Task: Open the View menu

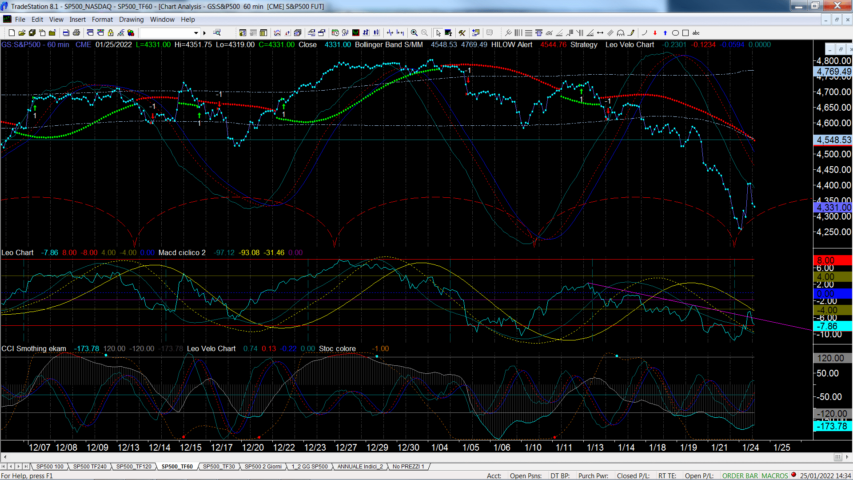Action: [56, 20]
